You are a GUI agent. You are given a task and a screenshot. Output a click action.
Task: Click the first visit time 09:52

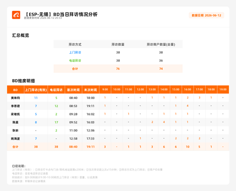click(73, 122)
